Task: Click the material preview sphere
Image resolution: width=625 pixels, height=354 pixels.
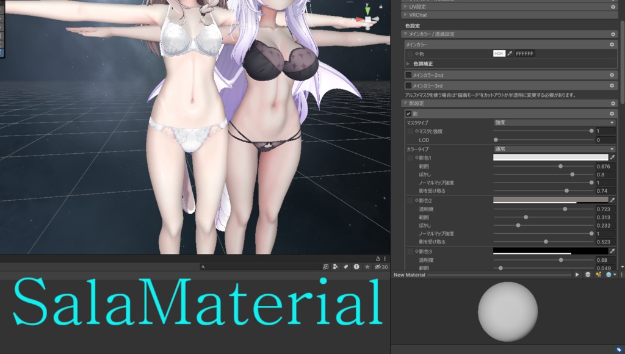Action: pyautogui.click(x=508, y=312)
